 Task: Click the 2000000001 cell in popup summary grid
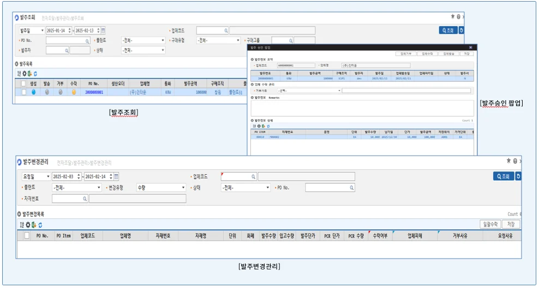click(x=265, y=78)
